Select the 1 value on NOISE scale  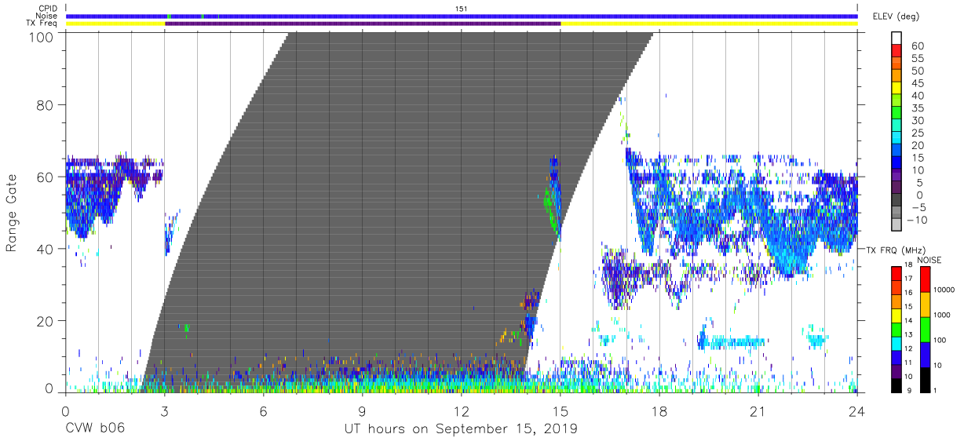[937, 389]
